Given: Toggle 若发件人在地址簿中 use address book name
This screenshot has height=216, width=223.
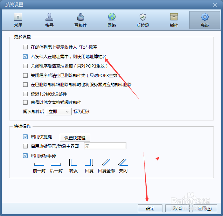Looking at the screenshot, I should pos(25,57).
